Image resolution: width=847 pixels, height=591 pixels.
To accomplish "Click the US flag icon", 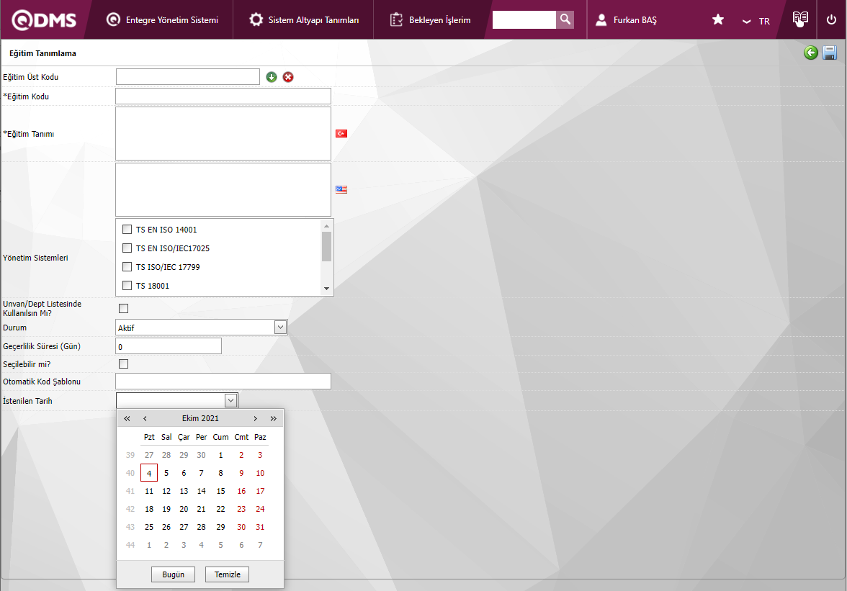I will pyautogui.click(x=341, y=189).
